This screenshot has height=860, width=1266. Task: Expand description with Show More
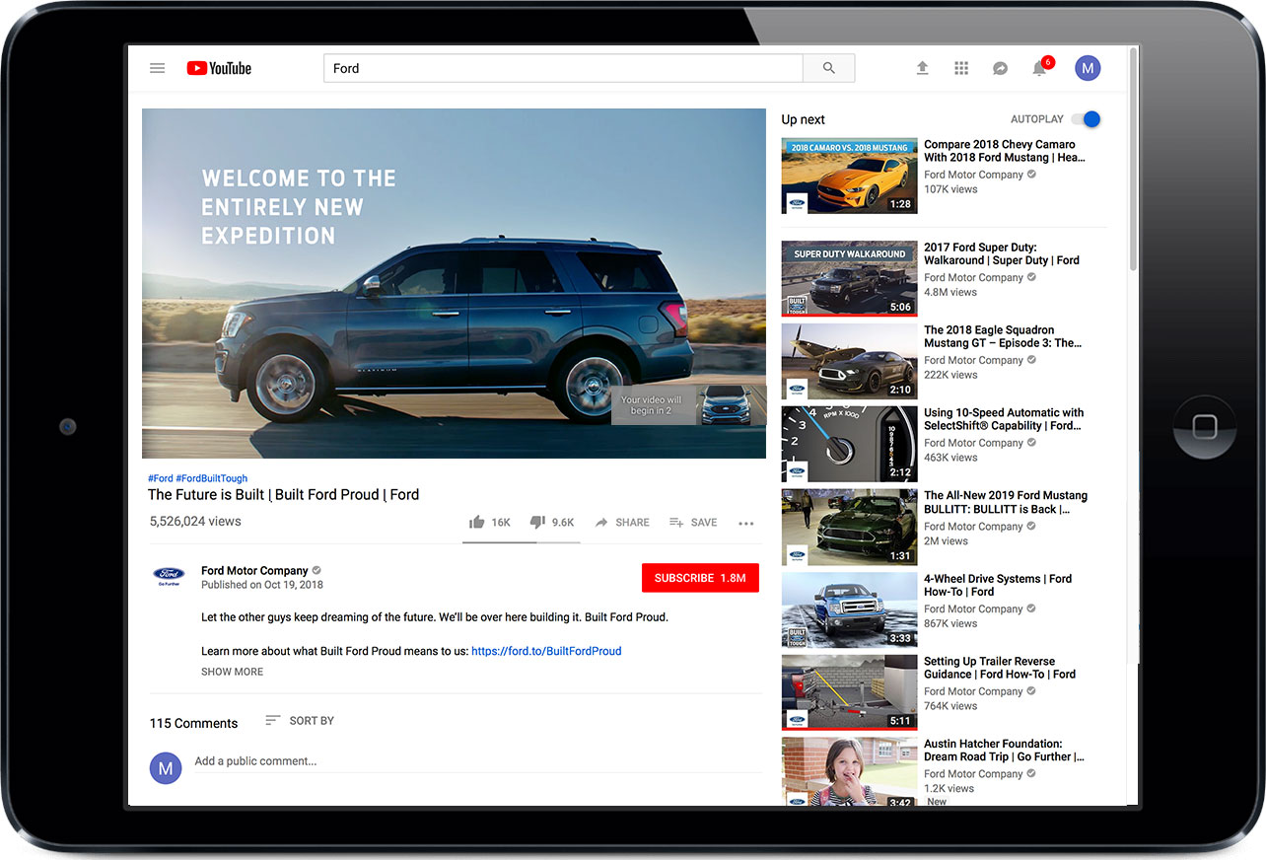(x=233, y=672)
